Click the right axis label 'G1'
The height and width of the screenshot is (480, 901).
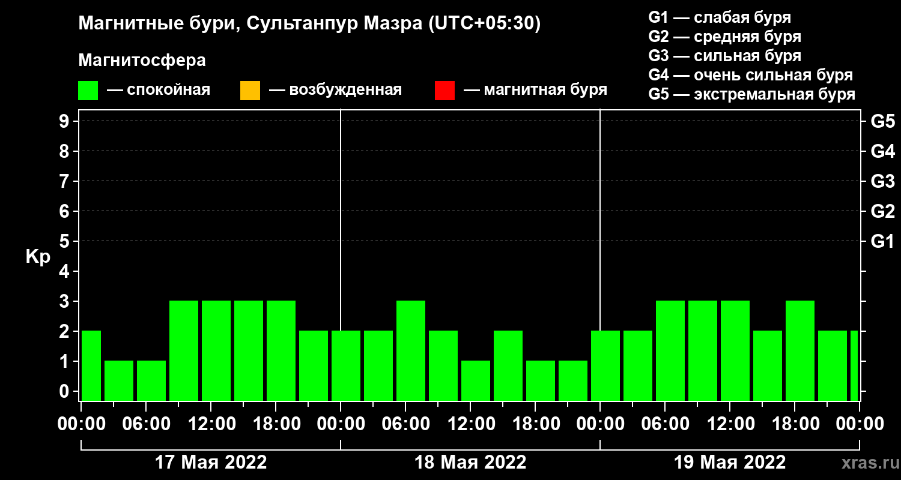[882, 241]
